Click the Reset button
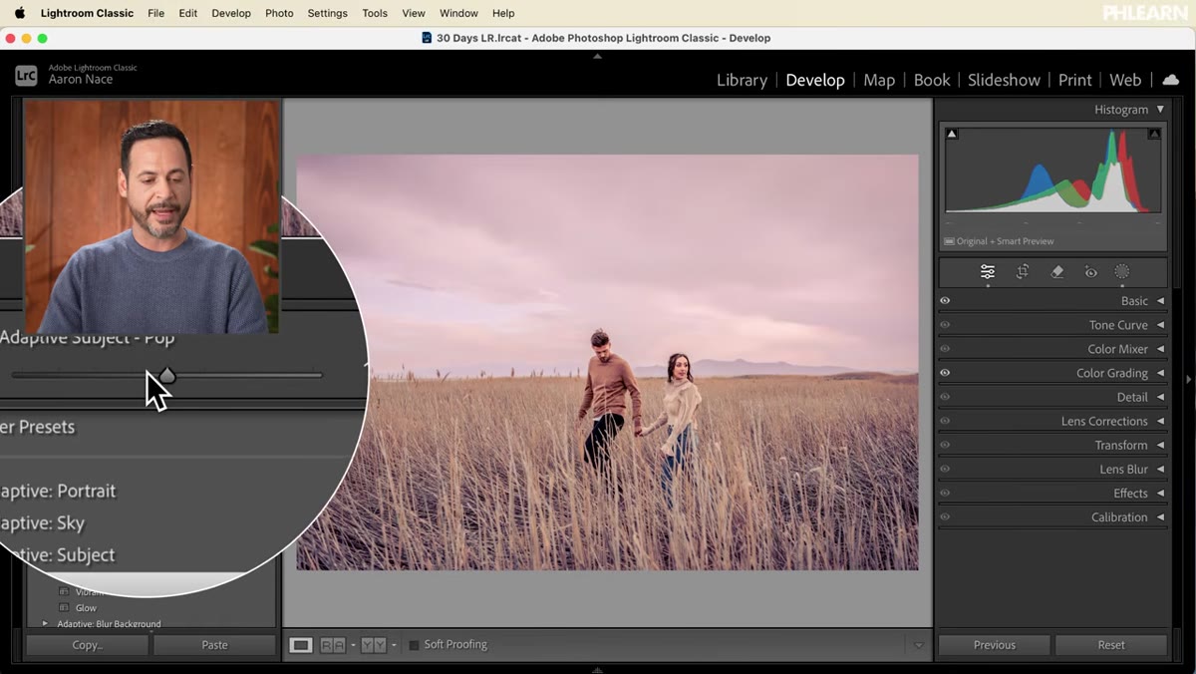Viewport: 1196px width, 674px height. [x=1111, y=645]
